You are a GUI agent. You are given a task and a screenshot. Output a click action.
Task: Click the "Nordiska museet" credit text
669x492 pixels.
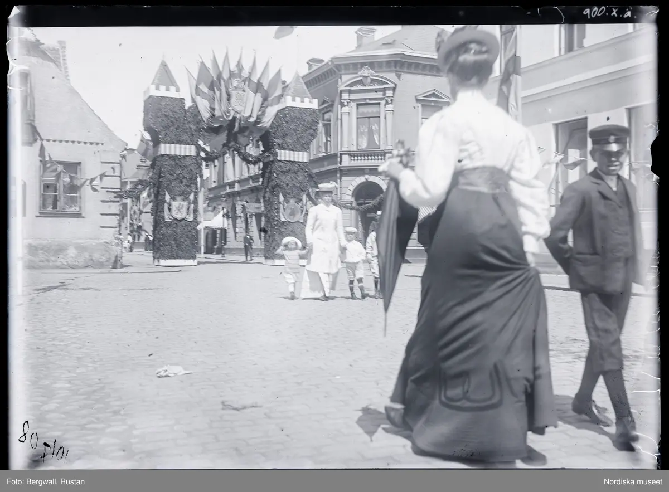(x=633, y=481)
